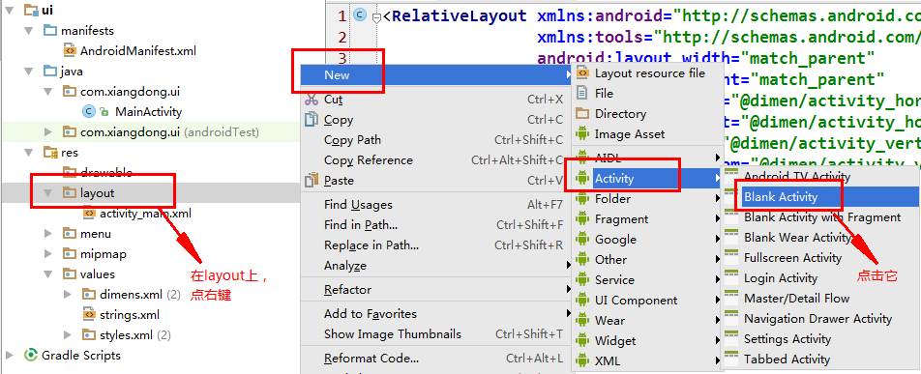Click the Paste clipboard icon
Screen dimensions: 921x374
(312, 181)
